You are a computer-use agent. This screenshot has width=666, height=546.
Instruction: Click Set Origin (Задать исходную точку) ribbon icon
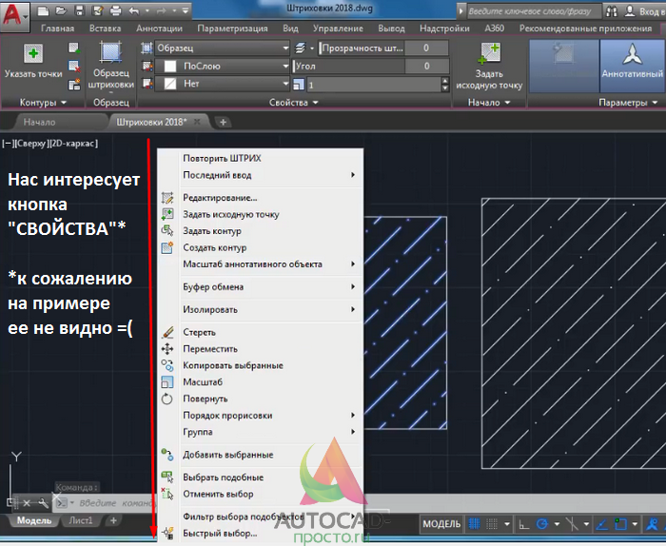click(489, 53)
